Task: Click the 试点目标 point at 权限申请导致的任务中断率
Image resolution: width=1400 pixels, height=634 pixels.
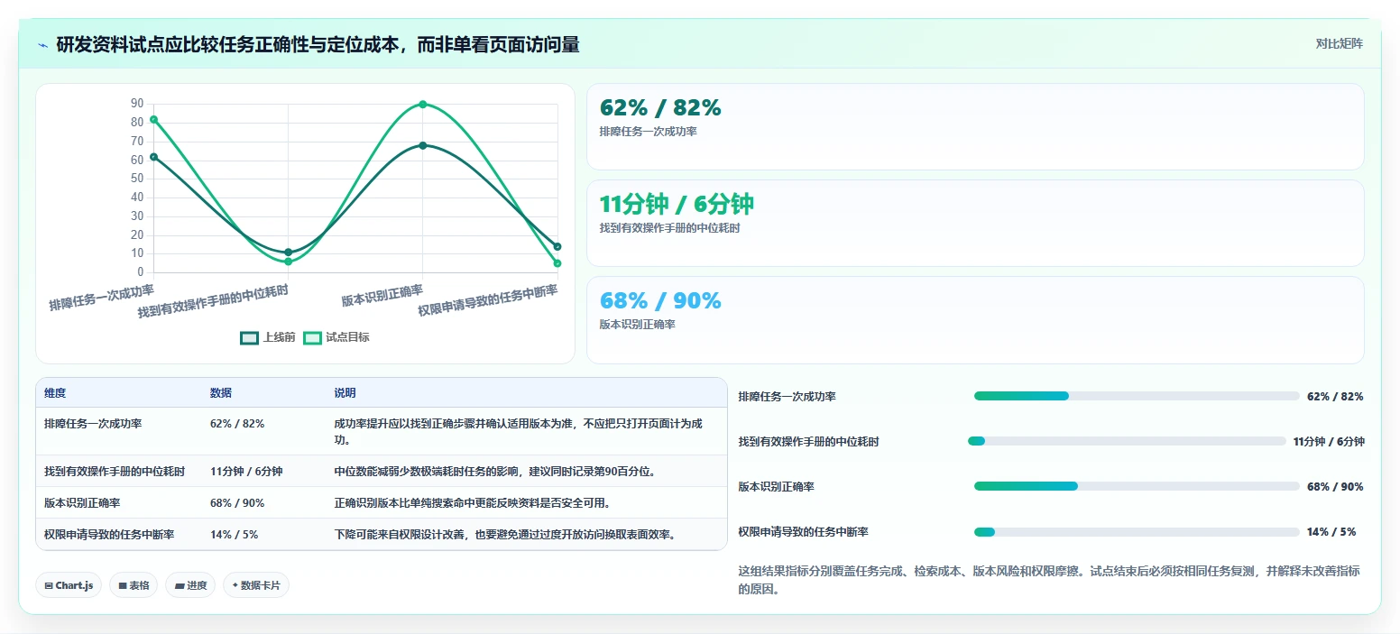Action: (557, 263)
